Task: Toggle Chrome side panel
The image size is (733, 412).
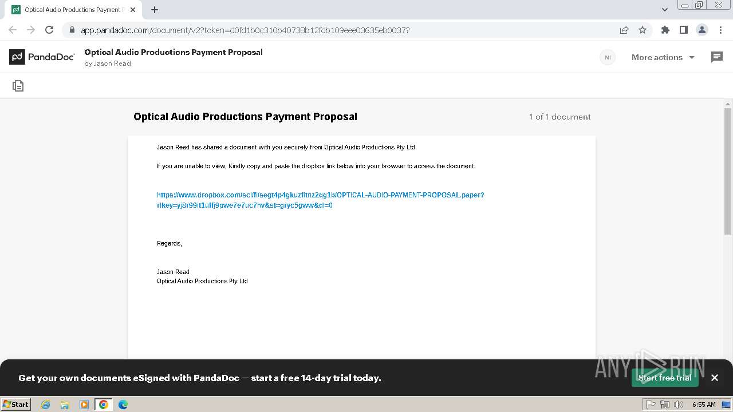Action: click(x=684, y=30)
